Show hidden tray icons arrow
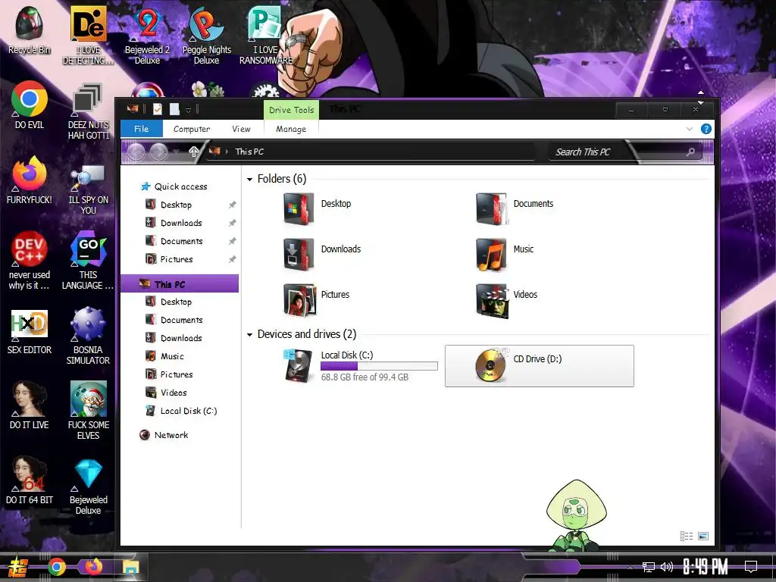Screen dimensions: 776x582 (x=630, y=567)
